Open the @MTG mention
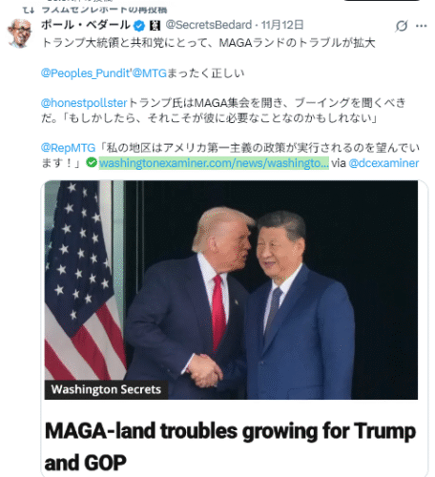 click(149, 73)
